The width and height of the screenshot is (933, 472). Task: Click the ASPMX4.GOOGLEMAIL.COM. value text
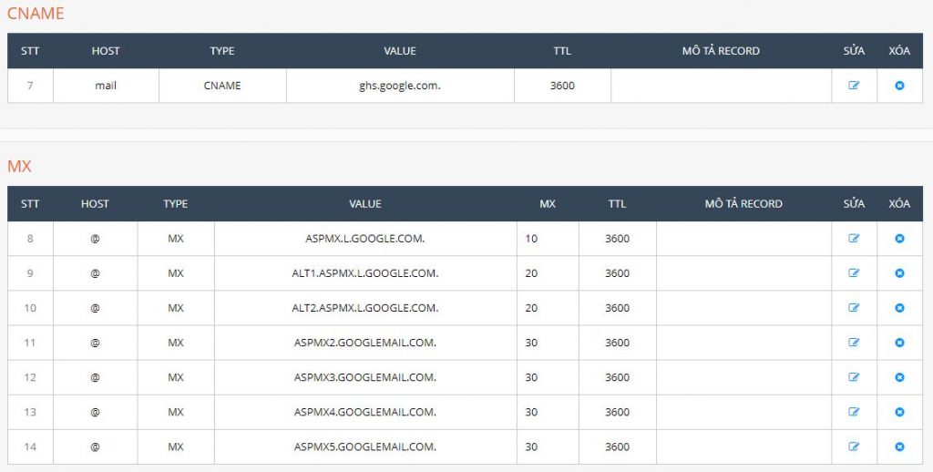pyautogui.click(x=364, y=412)
